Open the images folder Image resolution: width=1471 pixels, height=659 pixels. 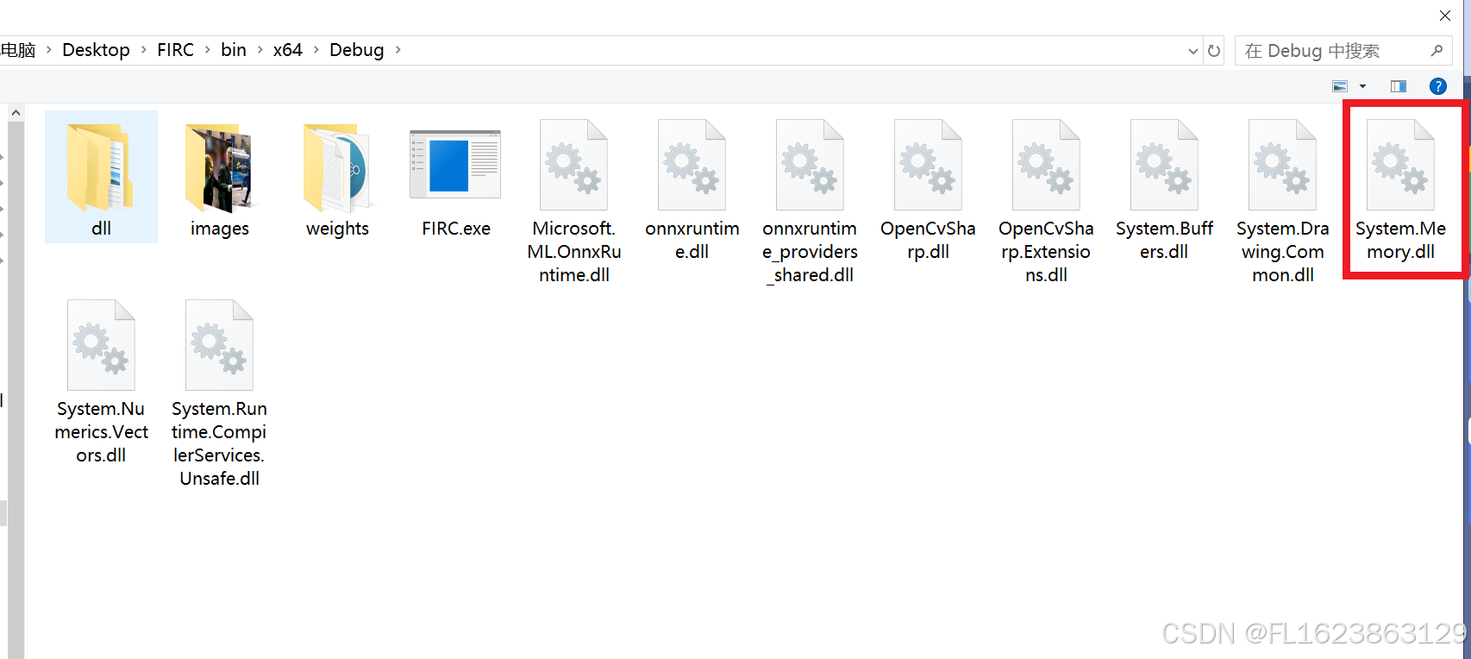(219, 168)
